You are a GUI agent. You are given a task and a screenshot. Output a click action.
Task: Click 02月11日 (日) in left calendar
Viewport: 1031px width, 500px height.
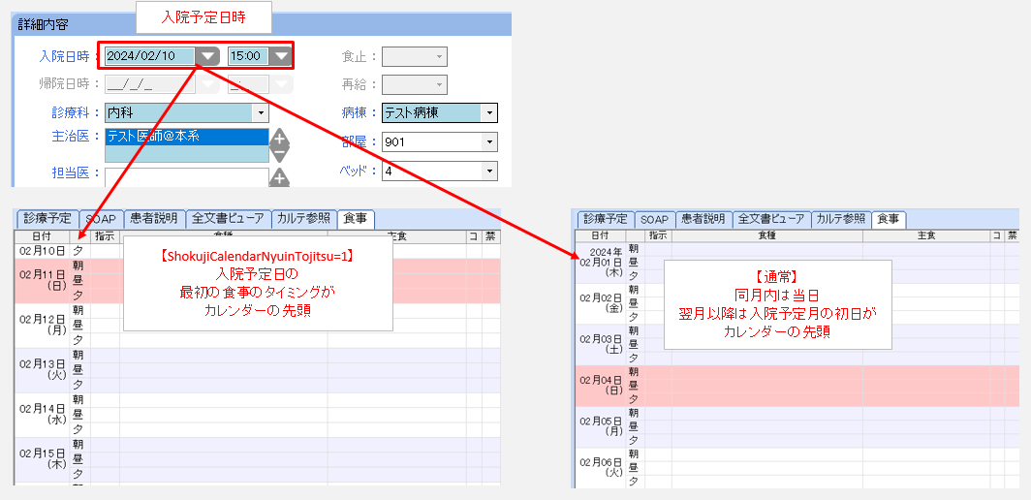point(42,280)
